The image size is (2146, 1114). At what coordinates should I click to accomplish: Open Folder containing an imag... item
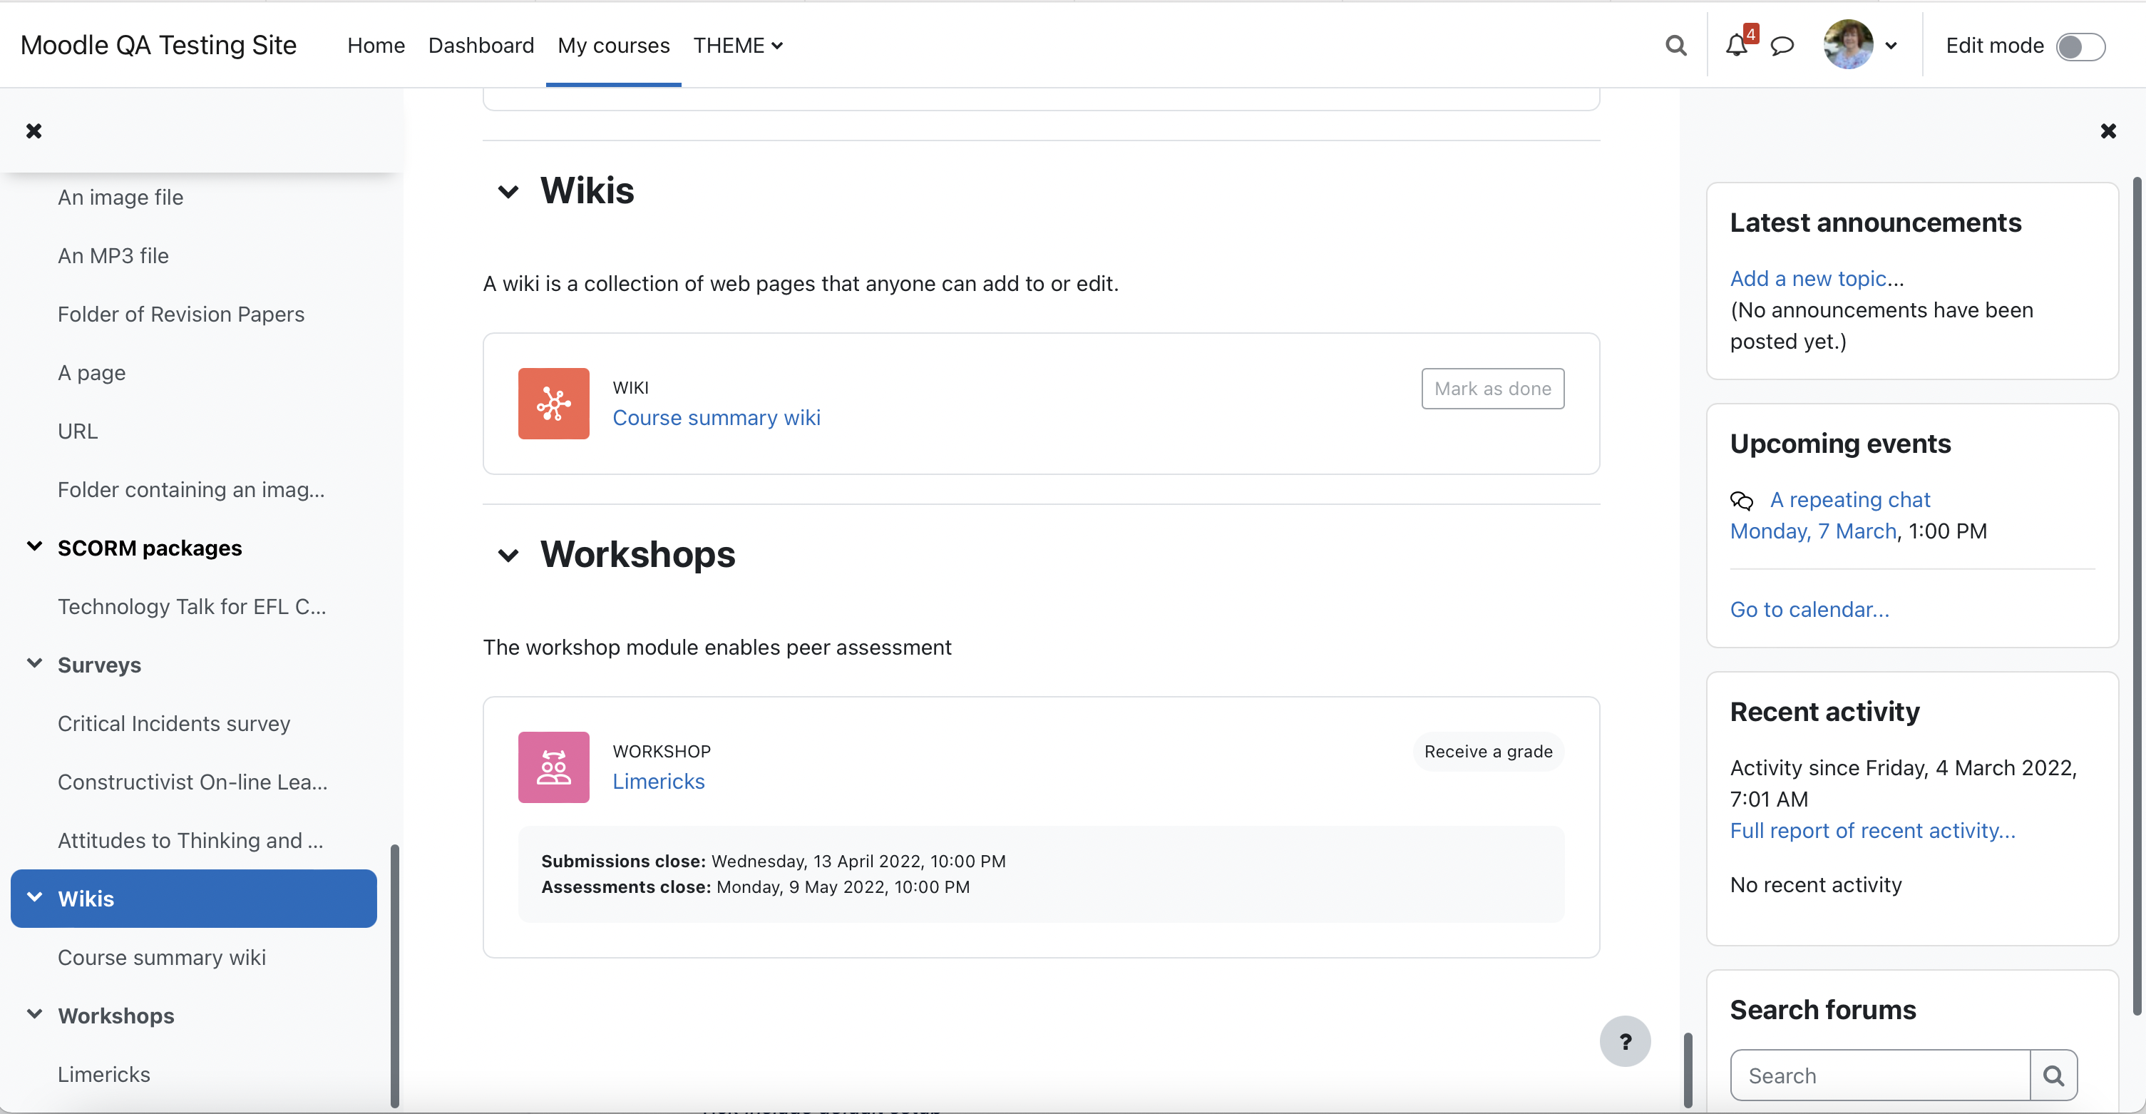click(191, 489)
